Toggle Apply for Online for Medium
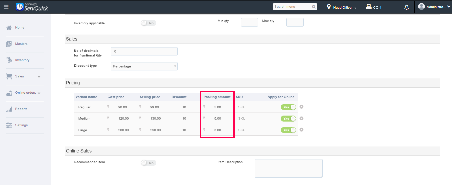 point(288,119)
